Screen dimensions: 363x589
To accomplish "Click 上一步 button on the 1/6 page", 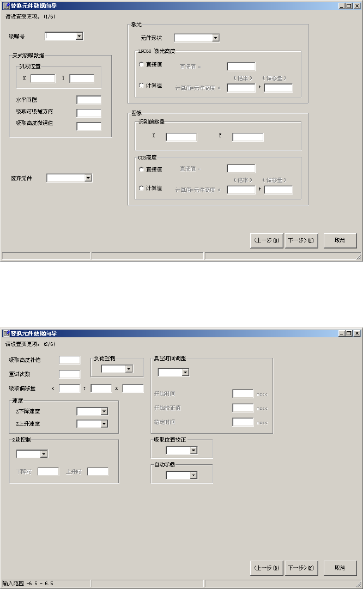I will click(x=267, y=240).
